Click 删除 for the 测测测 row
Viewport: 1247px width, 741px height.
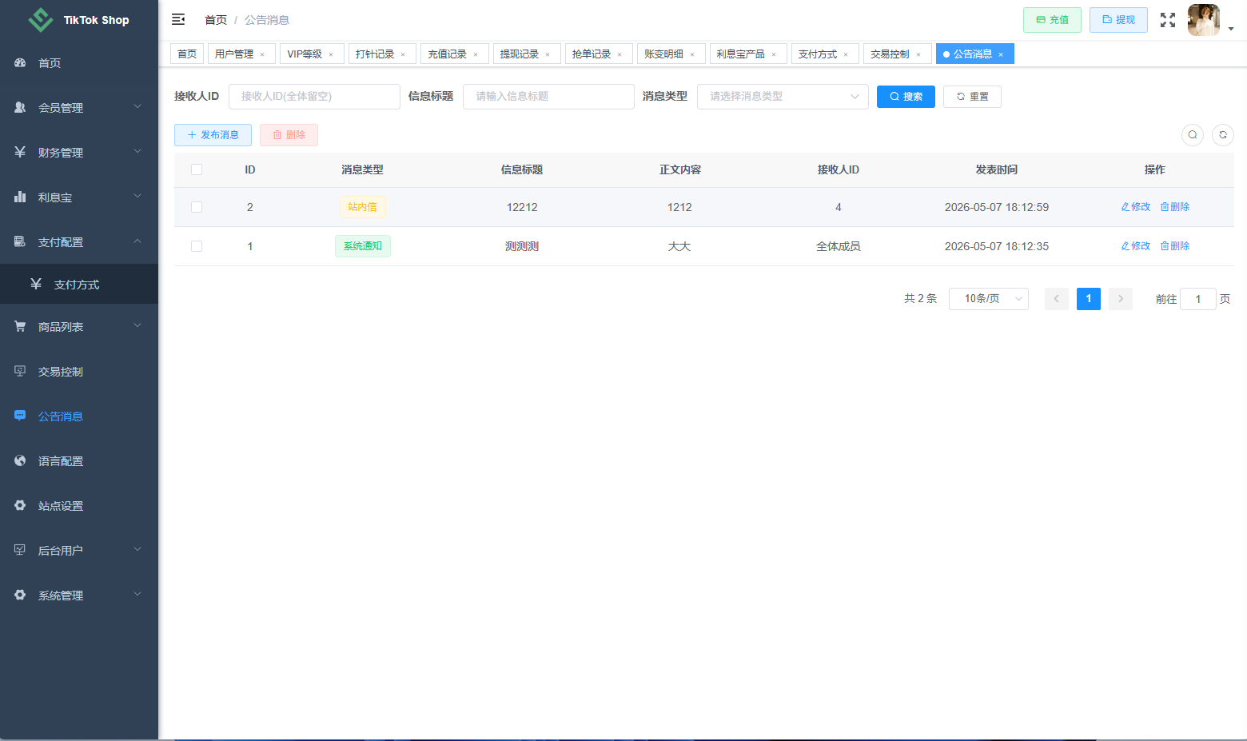click(x=1175, y=246)
